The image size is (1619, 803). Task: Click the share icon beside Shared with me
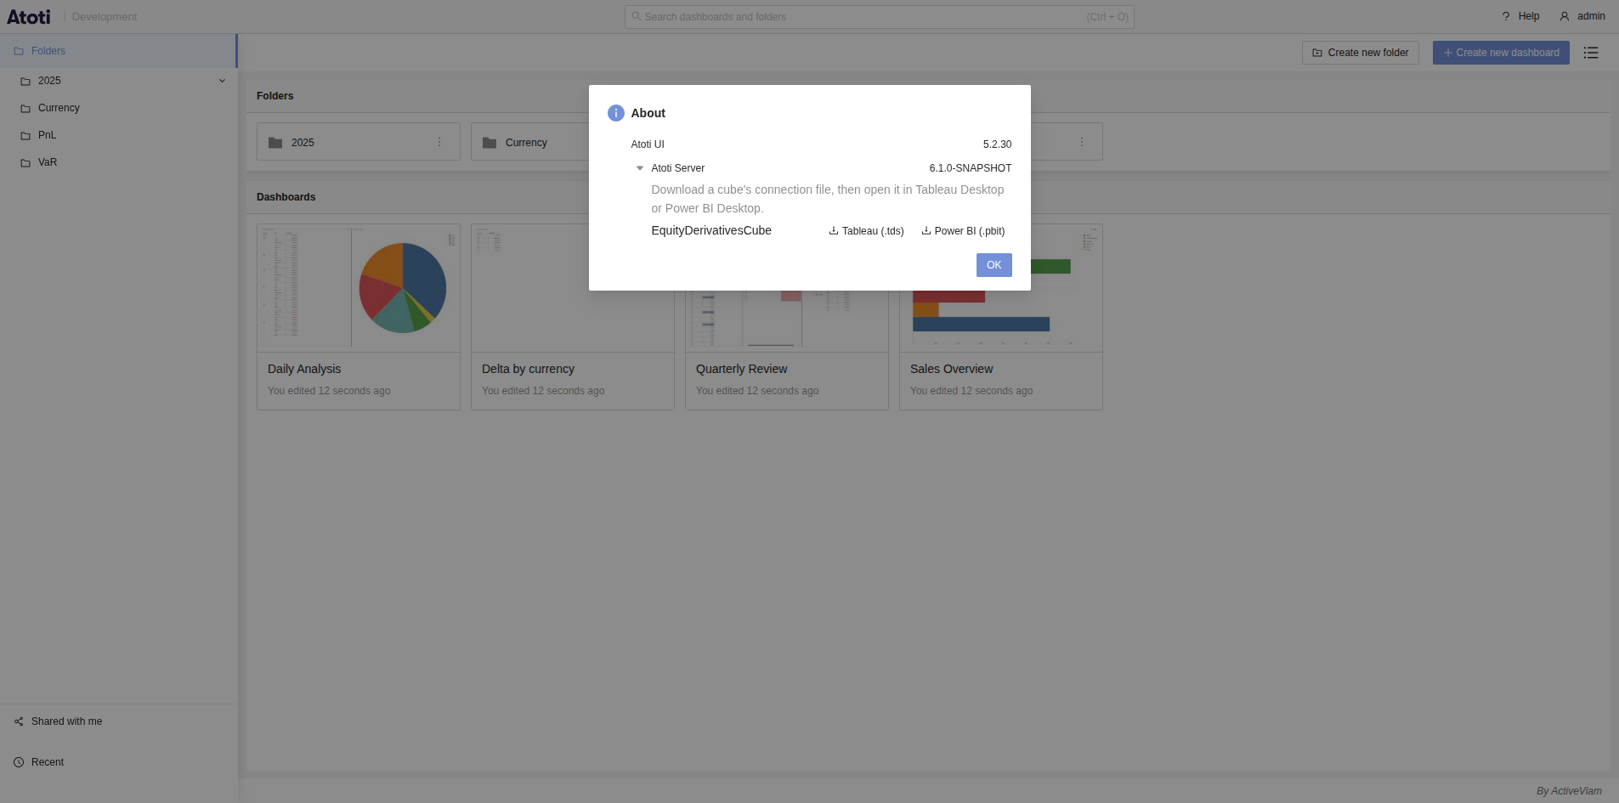click(19, 721)
